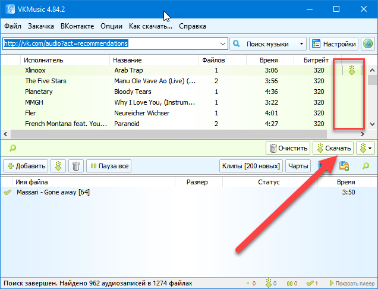This screenshot has width=378, height=289.
Task: Click the horizontal scrollbar right arrow
Action: click(363, 134)
